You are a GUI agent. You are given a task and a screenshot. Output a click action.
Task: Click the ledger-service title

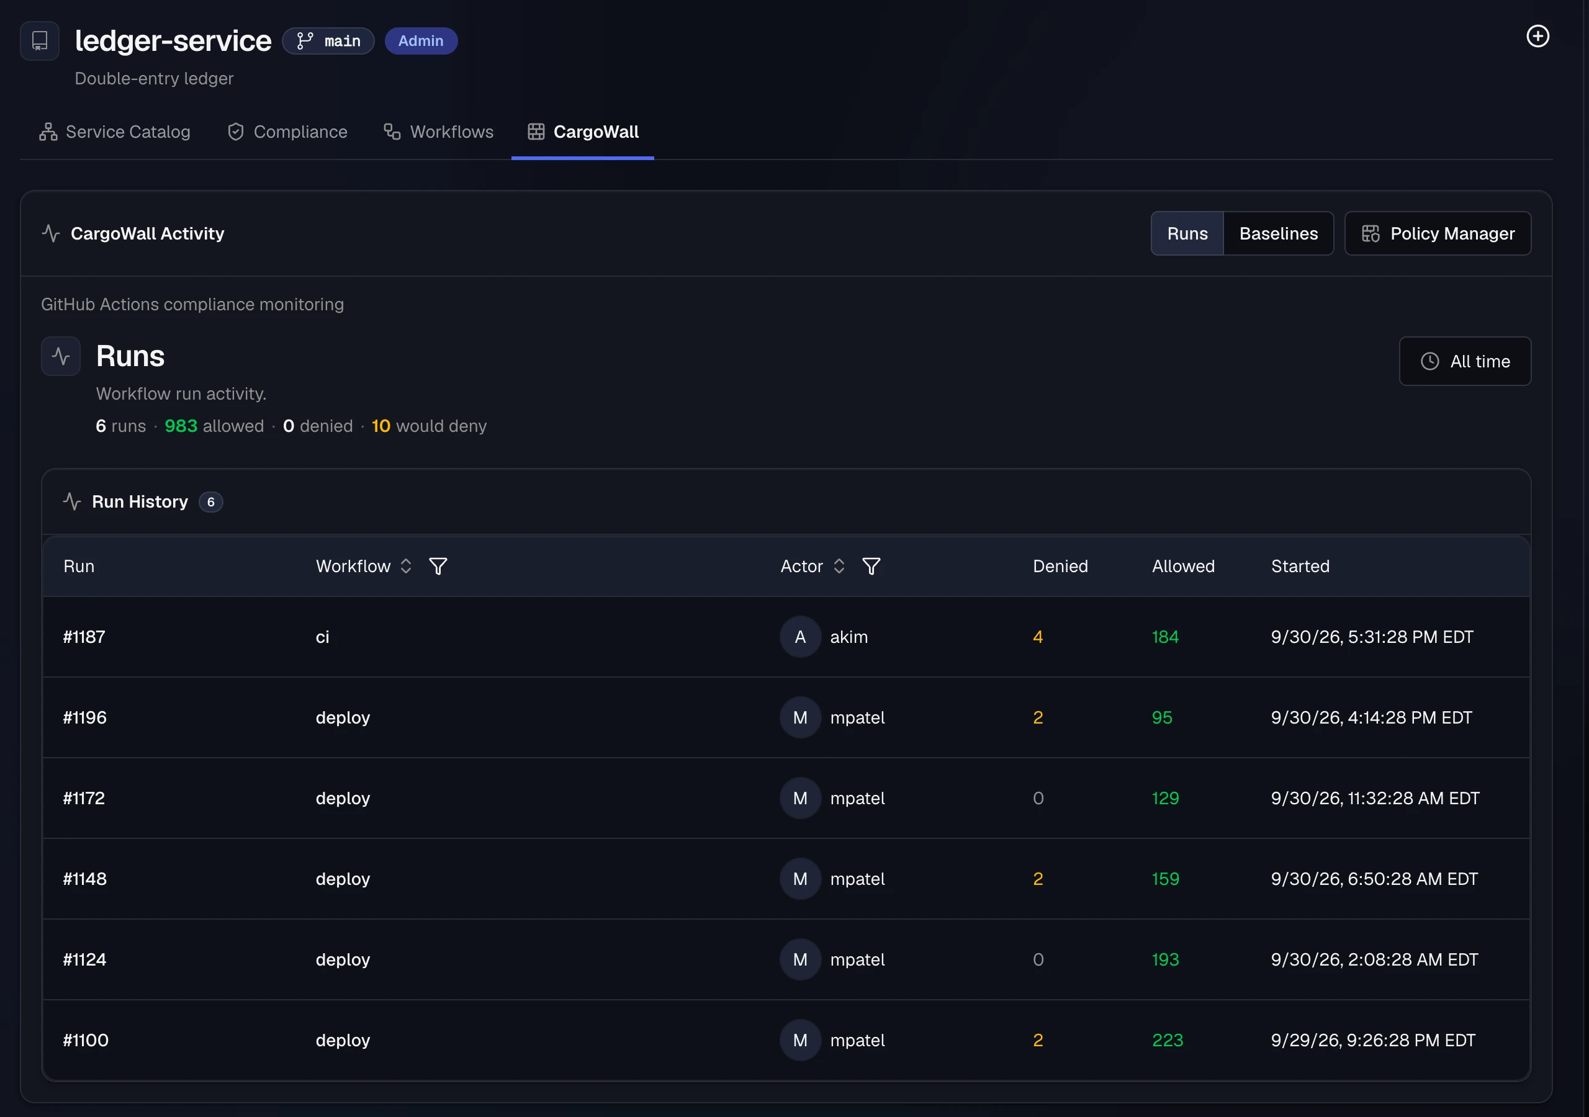click(x=173, y=41)
